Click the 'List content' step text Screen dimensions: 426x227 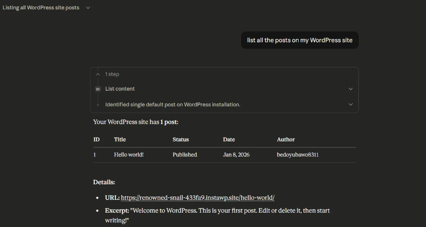[120, 89]
